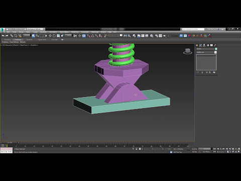Open Schematic View from toolbar
The width and height of the screenshot is (241, 181).
(147, 36)
